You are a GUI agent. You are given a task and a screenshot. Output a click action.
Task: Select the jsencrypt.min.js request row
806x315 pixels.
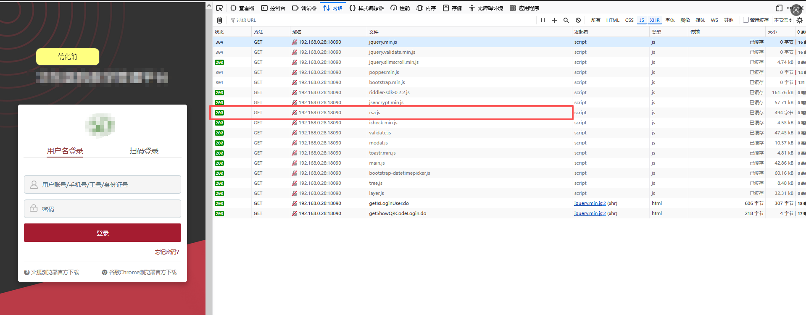(509, 102)
